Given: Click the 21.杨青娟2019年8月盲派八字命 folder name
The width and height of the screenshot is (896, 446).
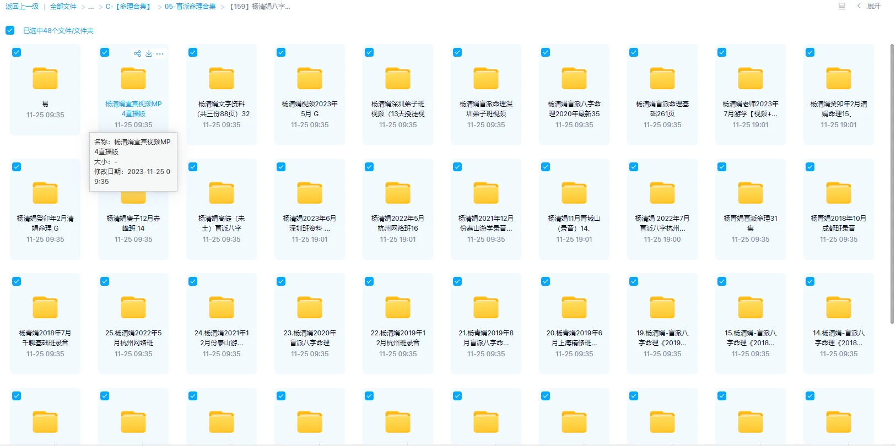Looking at the screenshot, I should (486, 338).
